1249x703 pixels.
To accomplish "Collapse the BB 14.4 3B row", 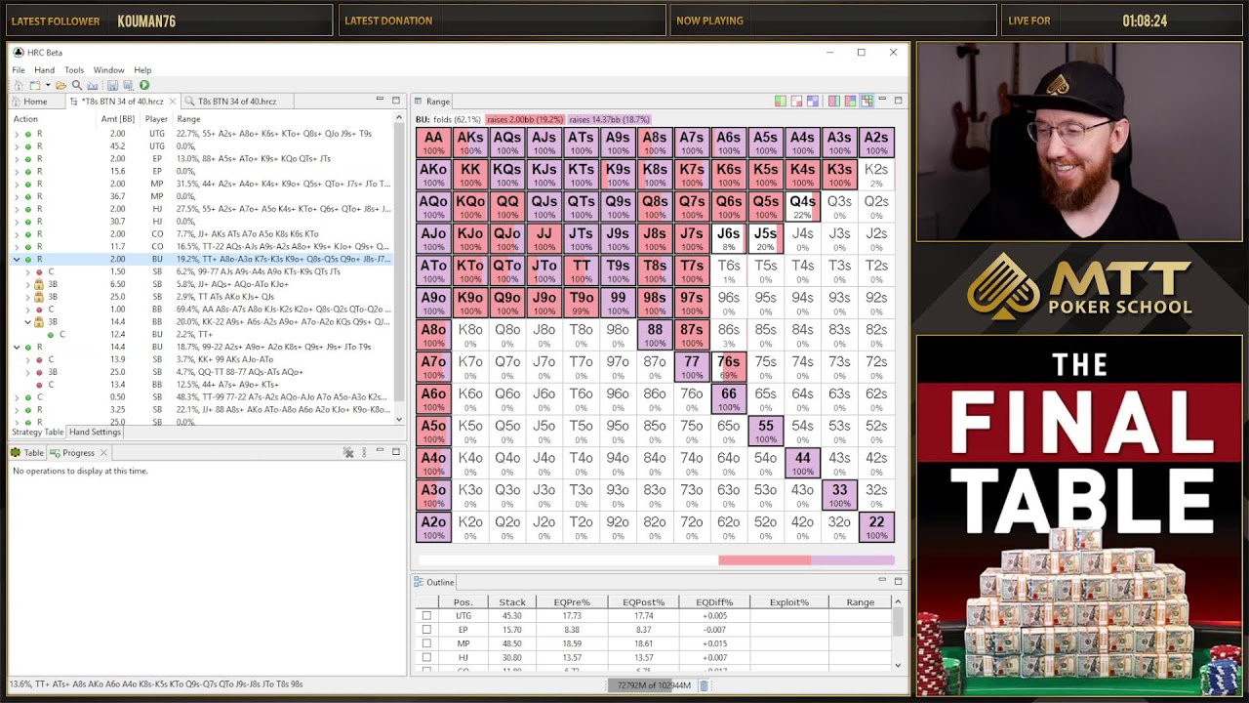I will (x=27, y=322).
